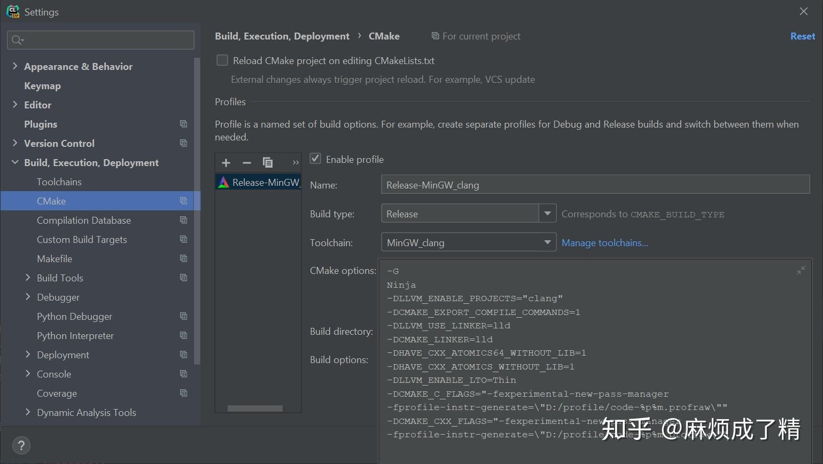This screenshot has height=464, width=823.
Task: Open the Toolchain dropdown
Action: (547, 242)
